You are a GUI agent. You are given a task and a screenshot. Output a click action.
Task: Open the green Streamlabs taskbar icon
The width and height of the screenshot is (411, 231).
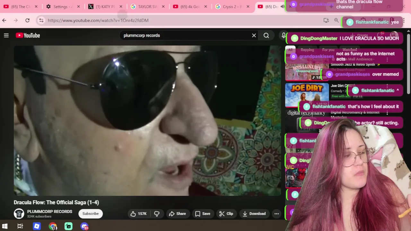68,226
